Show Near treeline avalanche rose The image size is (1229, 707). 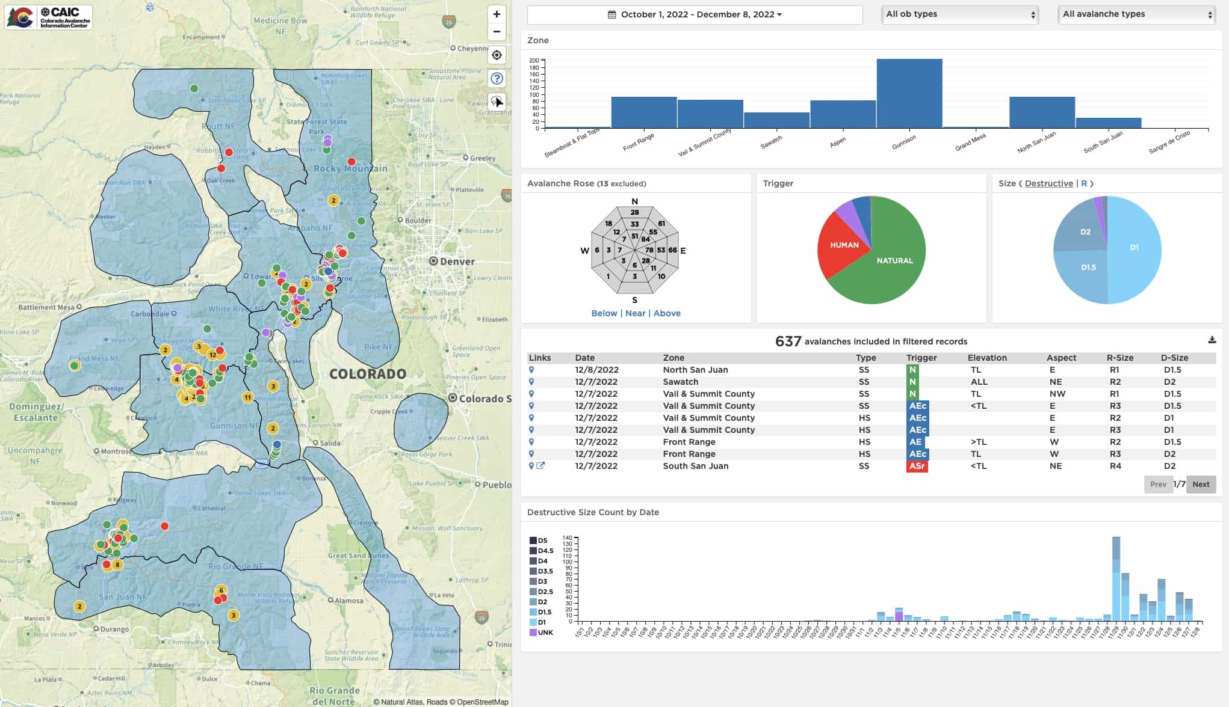coord(635,313)
